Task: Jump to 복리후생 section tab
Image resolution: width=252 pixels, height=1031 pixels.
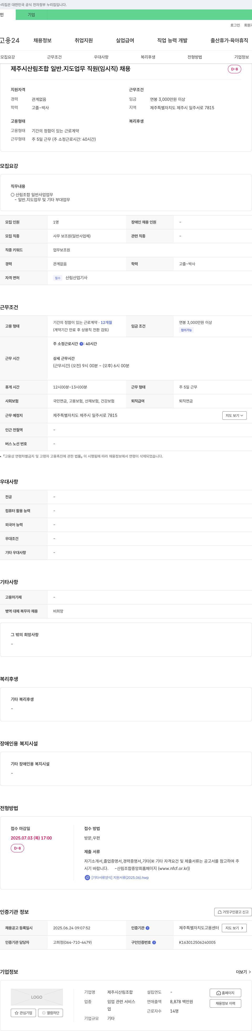Action: 148,57
